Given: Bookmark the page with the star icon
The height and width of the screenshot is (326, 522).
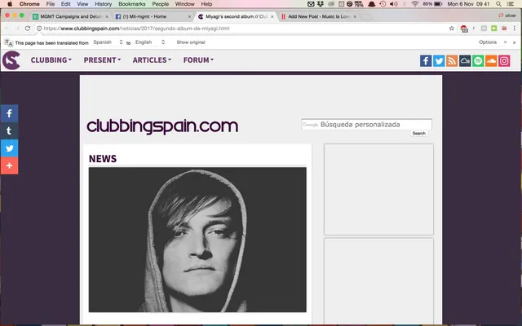Looking at the screenshot, I should pyautogui.click(x=451, y=29).
